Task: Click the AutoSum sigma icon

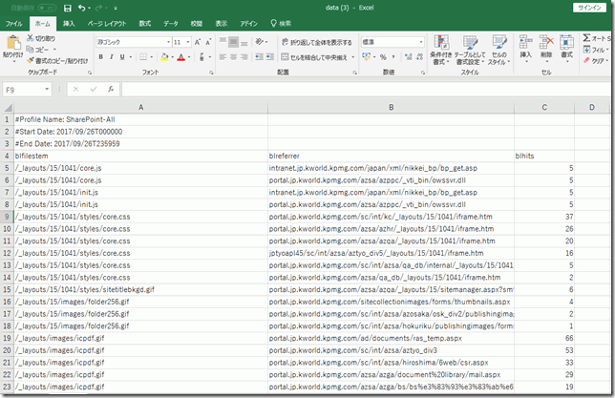Action: pyautogui.click(x=586, y=38)
